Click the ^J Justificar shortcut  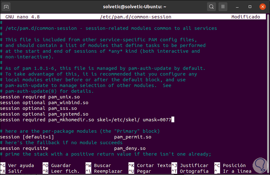pos(190,165)
